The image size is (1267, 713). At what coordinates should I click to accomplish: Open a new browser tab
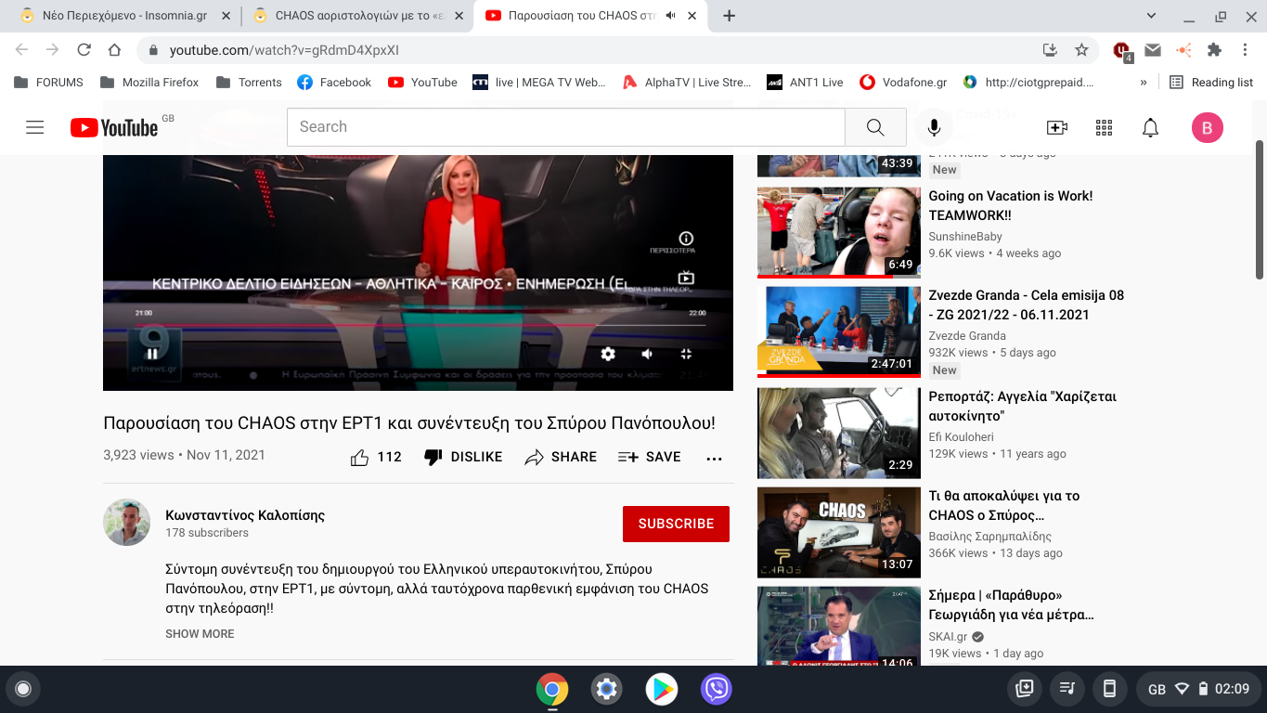tap(730, 16)
